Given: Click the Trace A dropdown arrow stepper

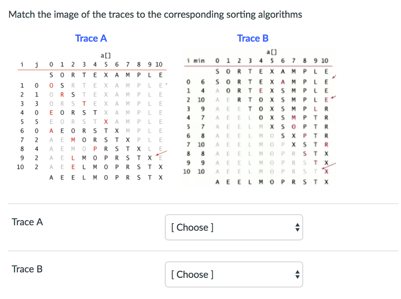Looking at the screenshot, I should [x=297, y=227].
